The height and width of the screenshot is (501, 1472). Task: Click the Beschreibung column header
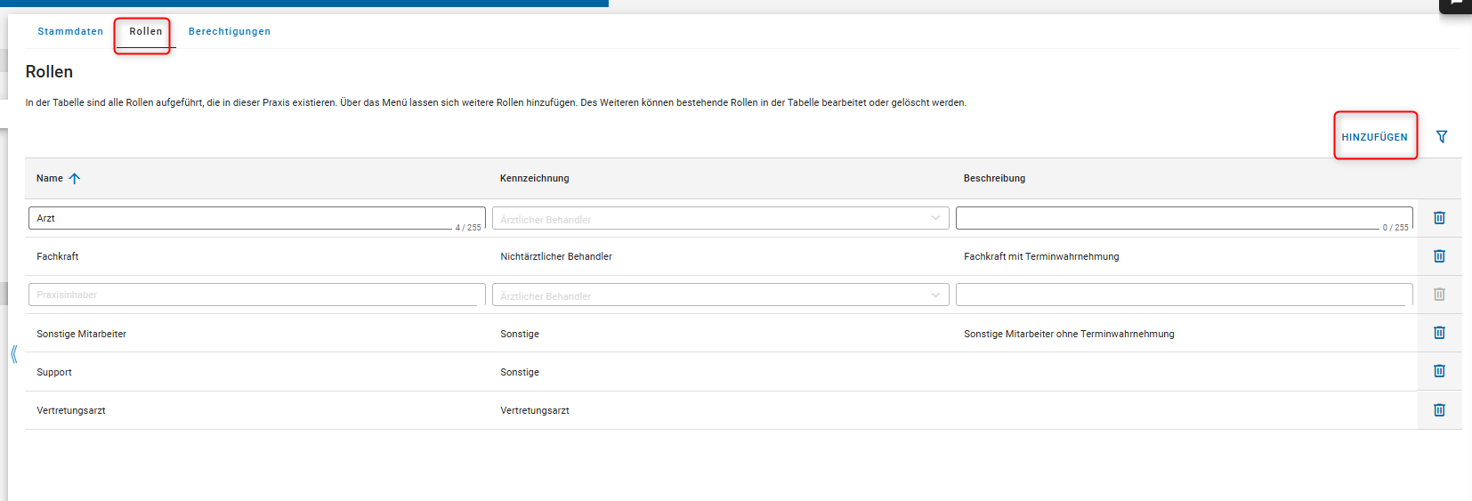pyautogui.click(x=994, y=179)
